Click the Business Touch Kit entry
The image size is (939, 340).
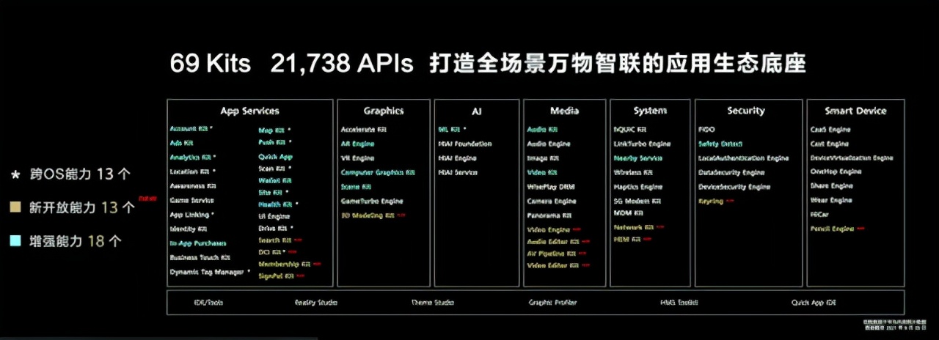click(x=200, y=257)
